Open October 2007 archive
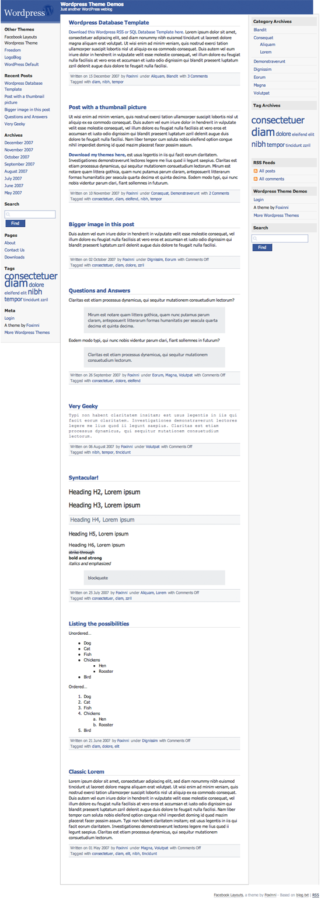Screen dimensions: 321x899 tap(17, 157)
